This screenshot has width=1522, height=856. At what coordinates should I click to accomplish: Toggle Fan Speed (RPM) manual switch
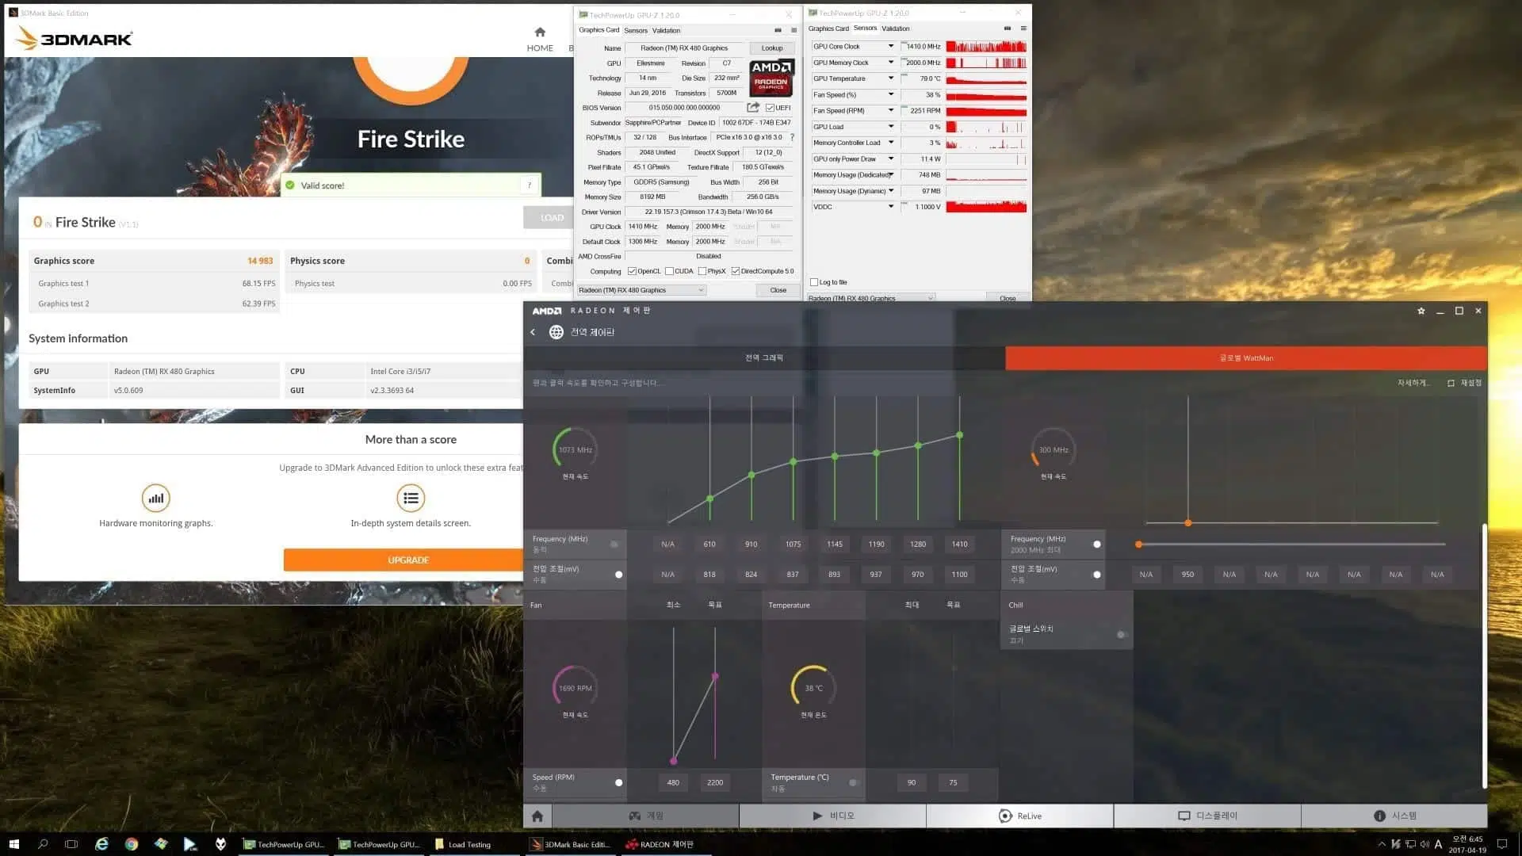[618, 782]
